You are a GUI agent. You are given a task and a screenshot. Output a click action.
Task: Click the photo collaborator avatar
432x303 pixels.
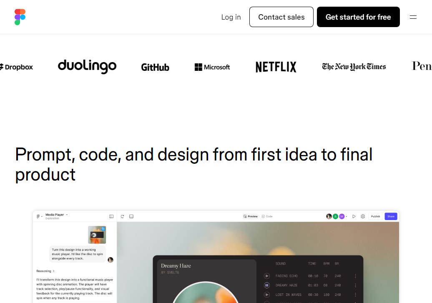click(329, 216)
